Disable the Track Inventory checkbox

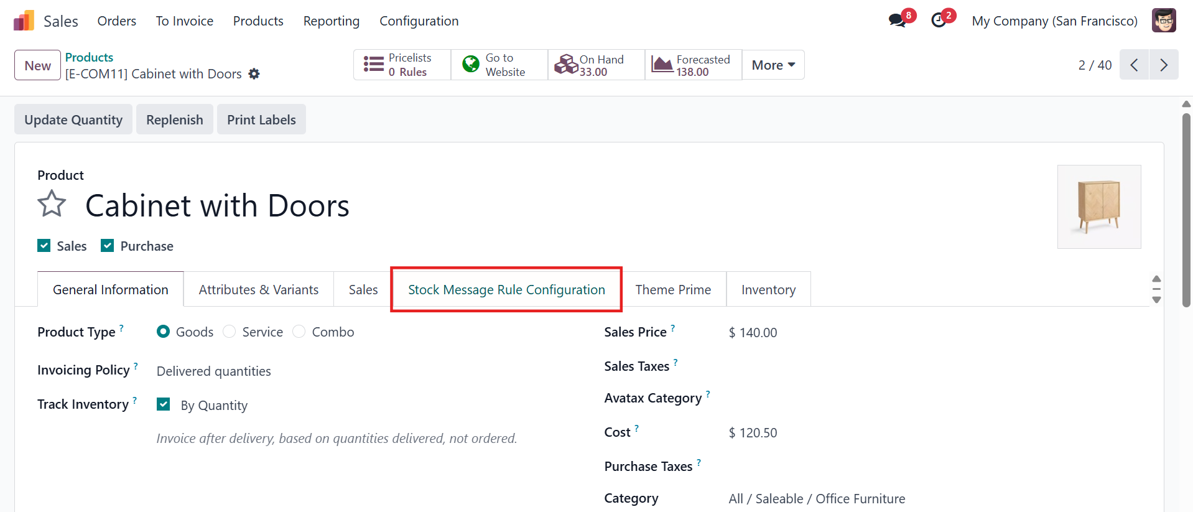[164, 404]
